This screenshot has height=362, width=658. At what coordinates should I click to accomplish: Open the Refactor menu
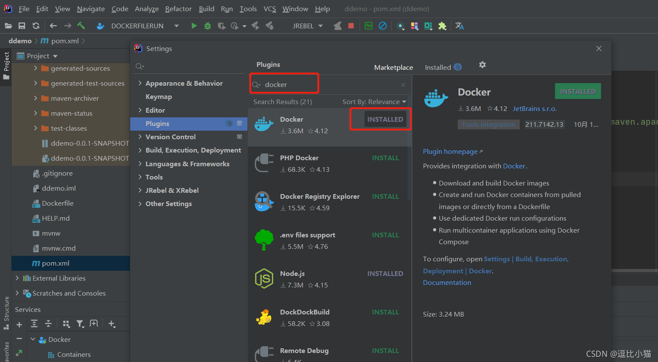[178, 9]
